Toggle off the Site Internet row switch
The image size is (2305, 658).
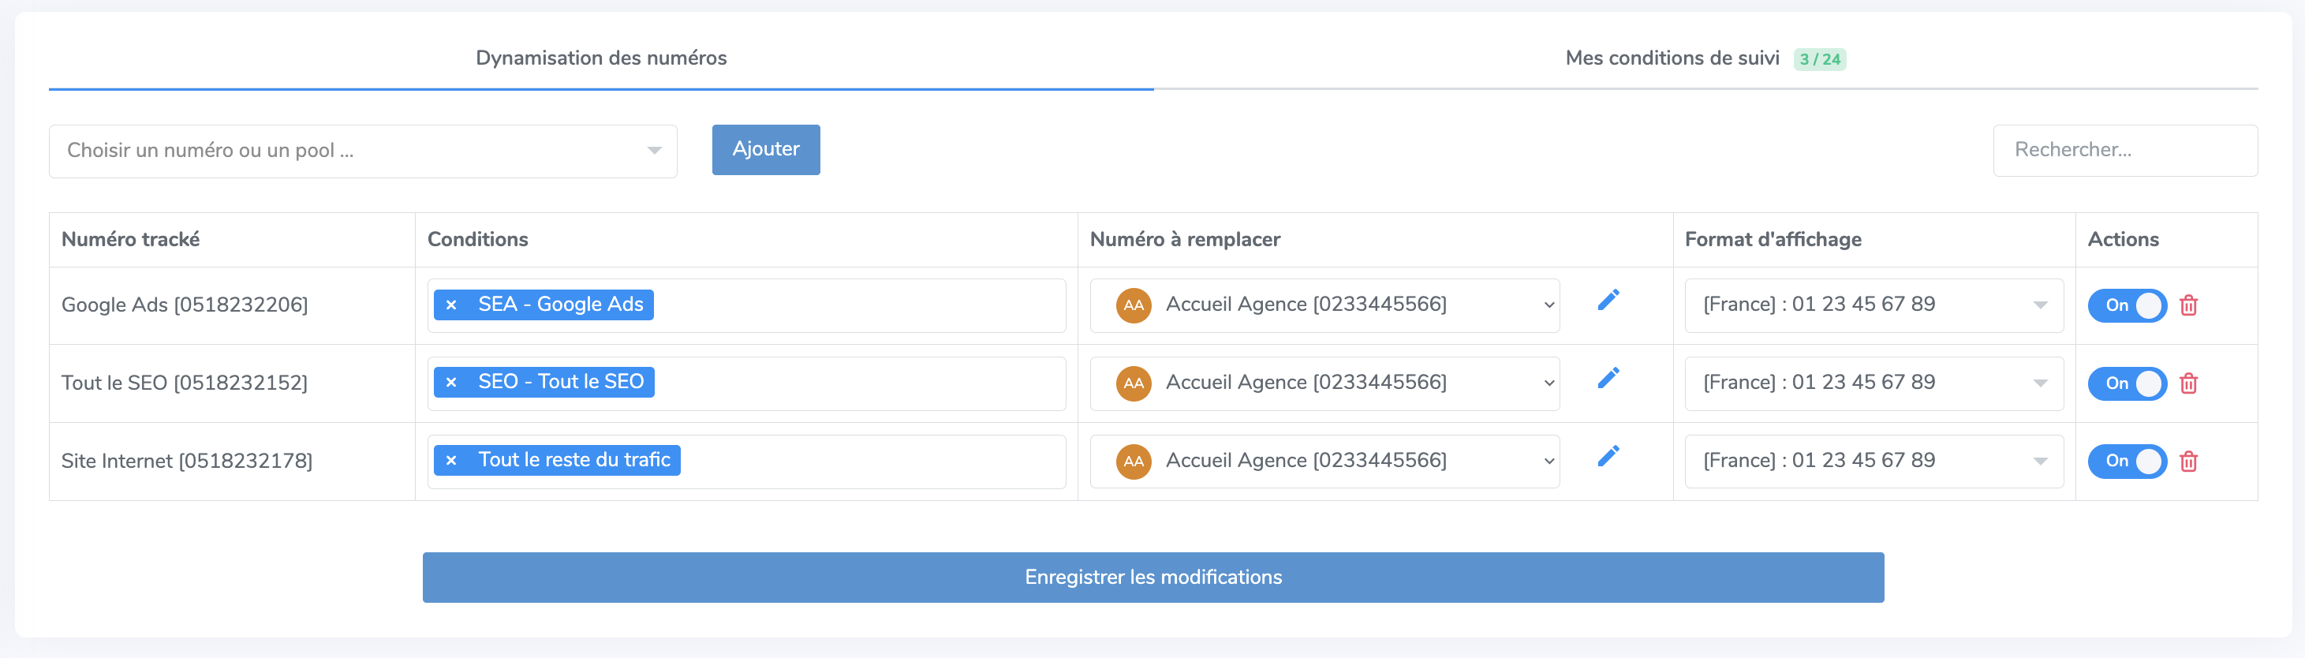(x=2127, y=461)
